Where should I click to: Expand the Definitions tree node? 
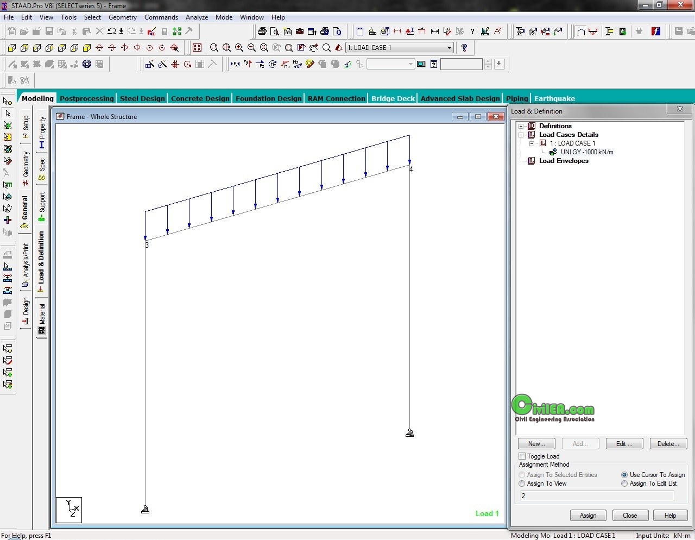click(521, 126)
